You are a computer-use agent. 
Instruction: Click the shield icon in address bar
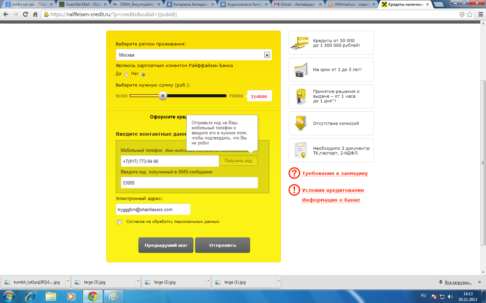[462, 14]
